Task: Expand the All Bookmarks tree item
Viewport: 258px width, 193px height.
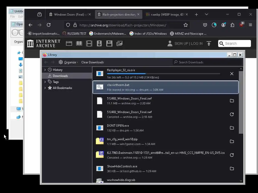Action: click(x=45, y=88)
